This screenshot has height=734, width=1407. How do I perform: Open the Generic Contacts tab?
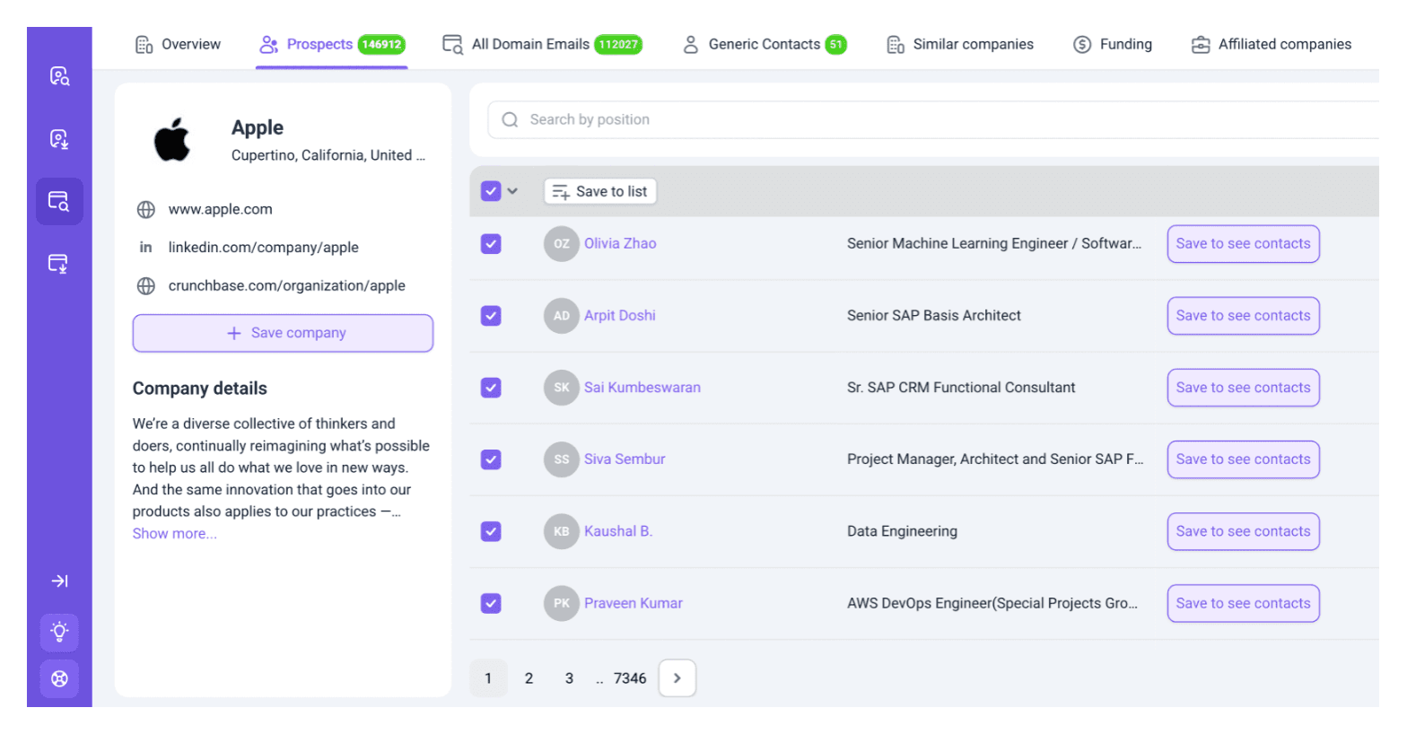pos(764,45)
